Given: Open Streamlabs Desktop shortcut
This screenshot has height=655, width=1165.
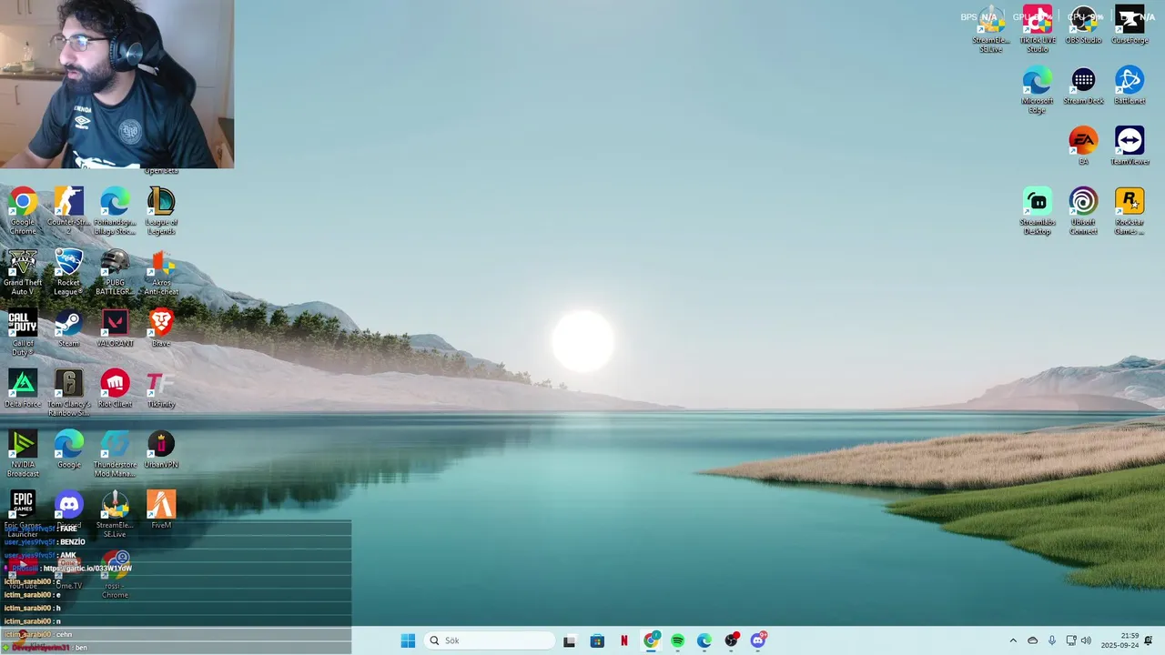Looking at the screenshot, I should coord(1038,211).
